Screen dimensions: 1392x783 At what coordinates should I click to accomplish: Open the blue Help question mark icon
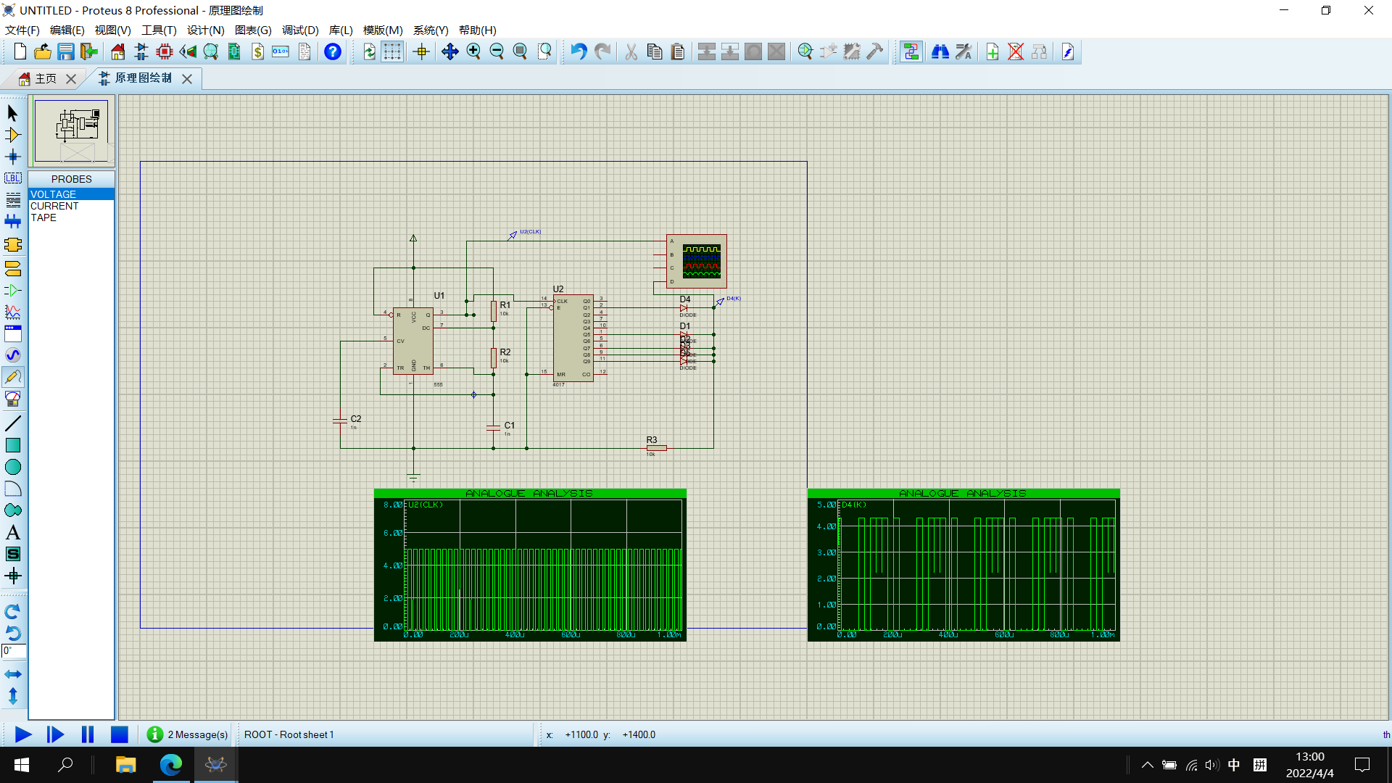(x=333, y=51)
